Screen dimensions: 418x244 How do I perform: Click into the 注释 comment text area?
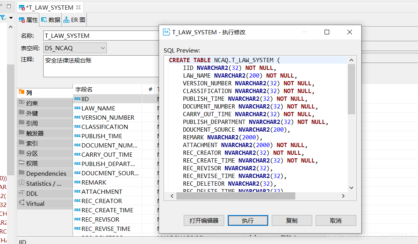click(x=101, y=66)
